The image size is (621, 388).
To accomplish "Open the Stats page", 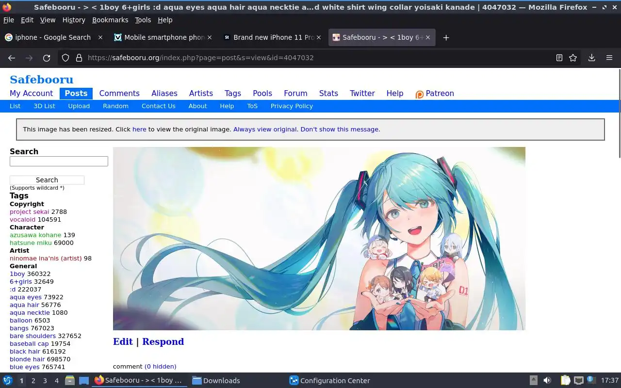I will tap(328, 94).
